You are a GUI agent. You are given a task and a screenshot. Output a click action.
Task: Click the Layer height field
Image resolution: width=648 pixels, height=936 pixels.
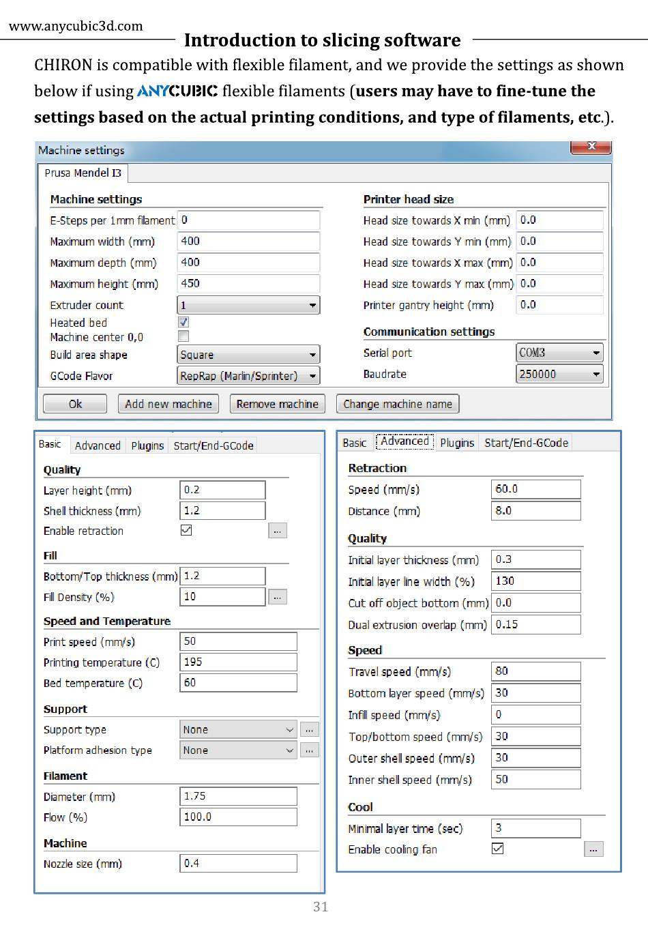point(222,490)
